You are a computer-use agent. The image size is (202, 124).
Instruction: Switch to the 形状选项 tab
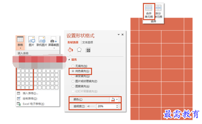coord(73,42)
